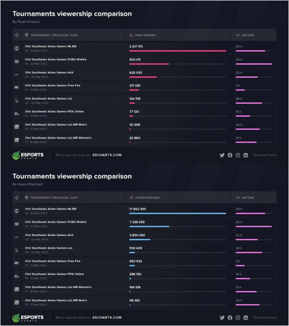Click the trophy icon in Peak Viewers table header
The image size is (289, 326).
point(26,35)
